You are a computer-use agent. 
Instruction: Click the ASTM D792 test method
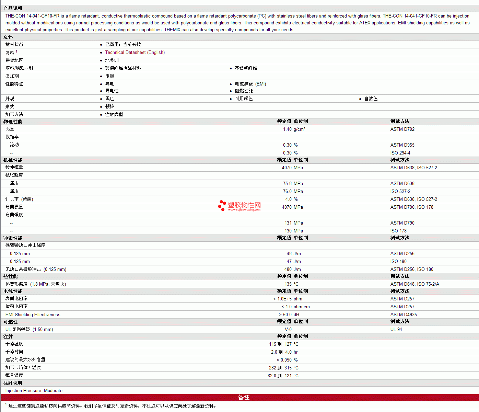(402, 129)
